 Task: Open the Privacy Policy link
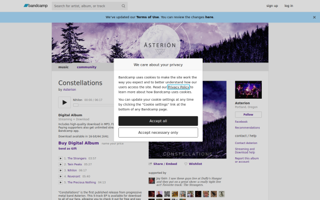(x=179, y=87)
